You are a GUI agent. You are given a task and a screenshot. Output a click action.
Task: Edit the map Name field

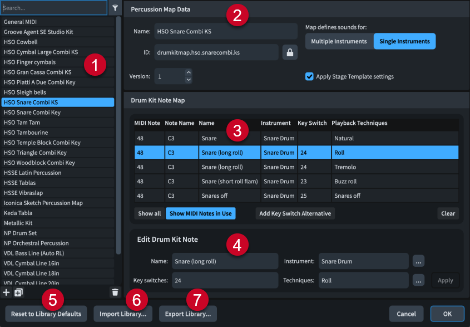click(x=226, y=31)
